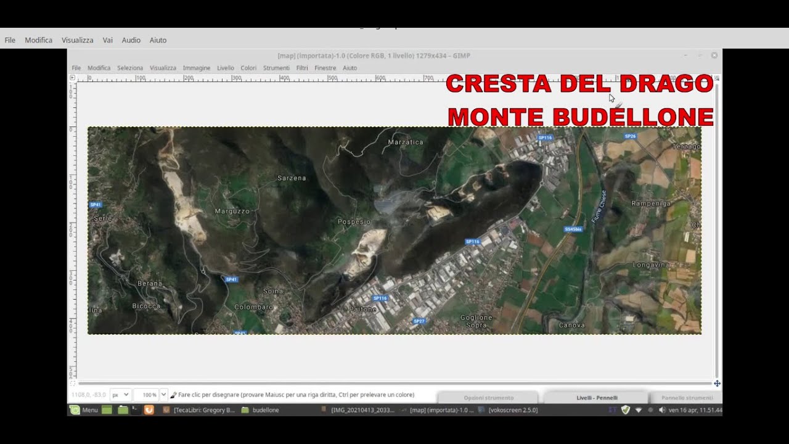Open the GIMP Livello menu
The height and width of the screenshot is (444, 789).
click(226, 68)
